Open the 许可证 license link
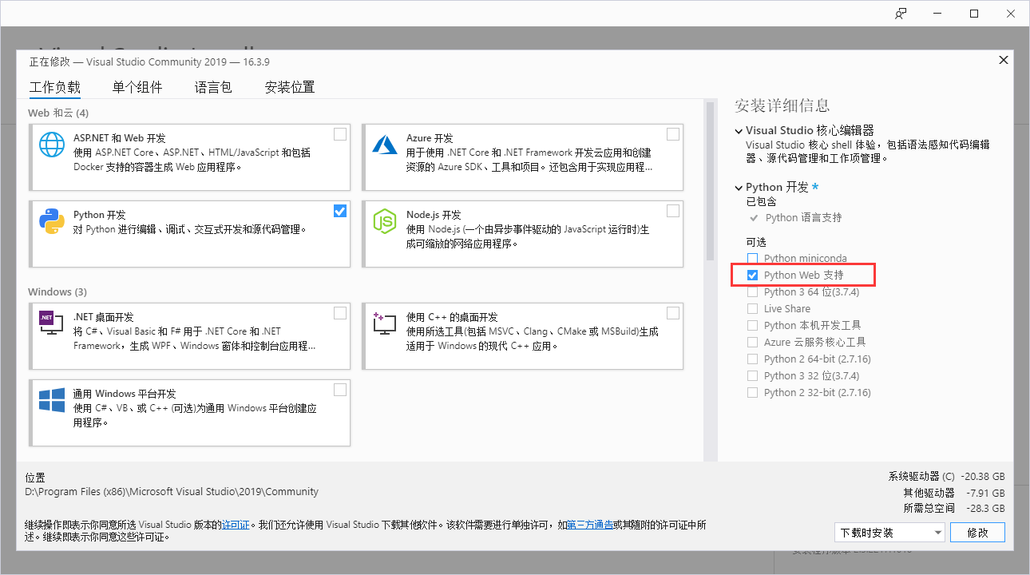1030x575 pixels. [236, 525]
